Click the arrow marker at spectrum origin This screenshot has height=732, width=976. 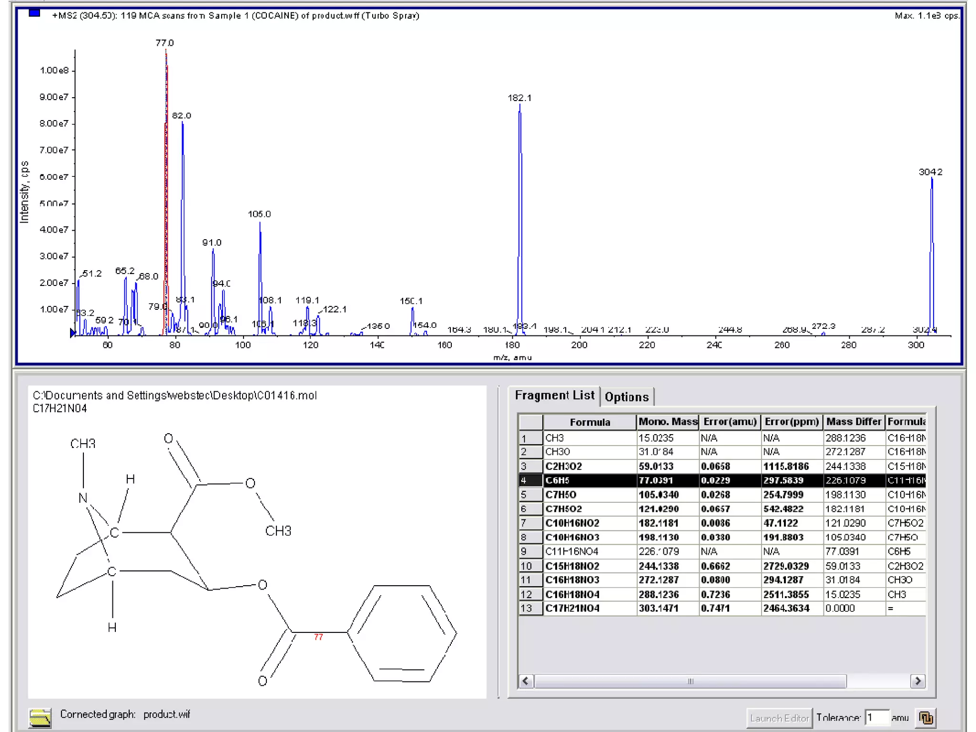coord(73,333)
